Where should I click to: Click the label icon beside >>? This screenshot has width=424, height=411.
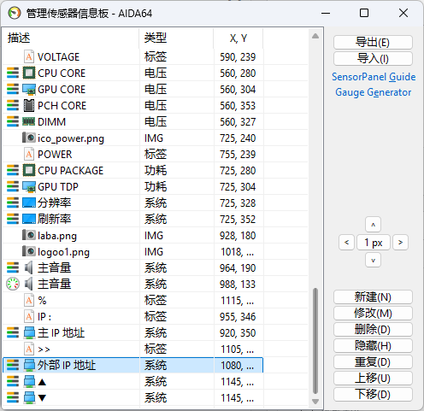[x=29, y=349]
